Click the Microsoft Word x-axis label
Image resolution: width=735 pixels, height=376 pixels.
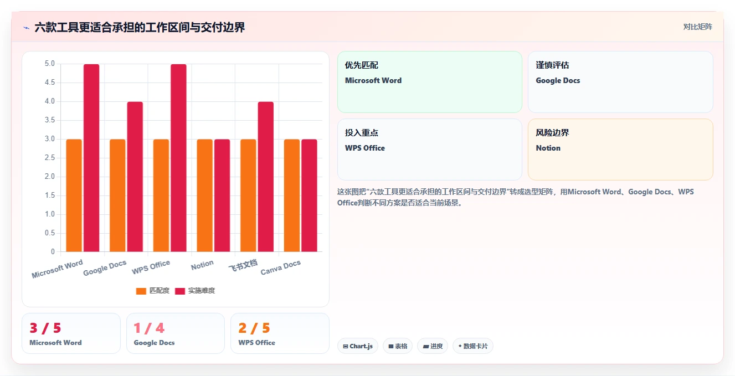57,269
